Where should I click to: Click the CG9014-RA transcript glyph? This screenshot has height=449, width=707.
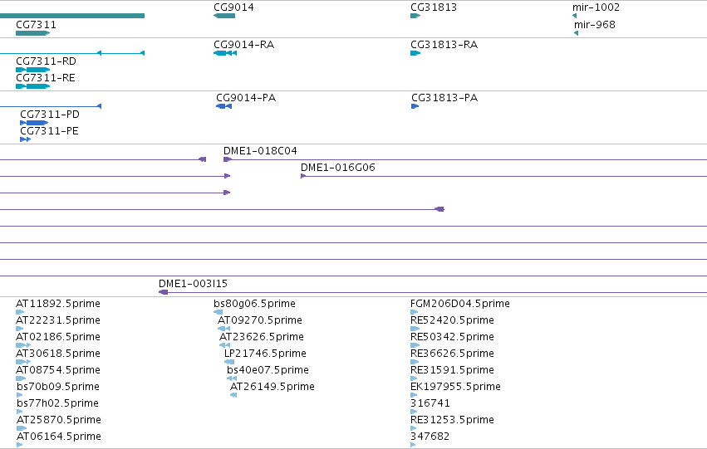(x=225, y=53)
